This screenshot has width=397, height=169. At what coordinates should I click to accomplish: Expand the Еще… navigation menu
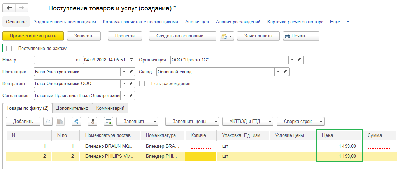coord(340,22)
